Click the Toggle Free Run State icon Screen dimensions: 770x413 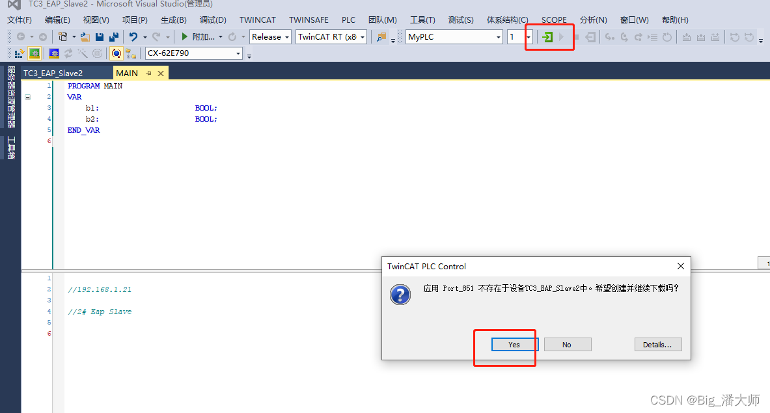coord(97,53)
